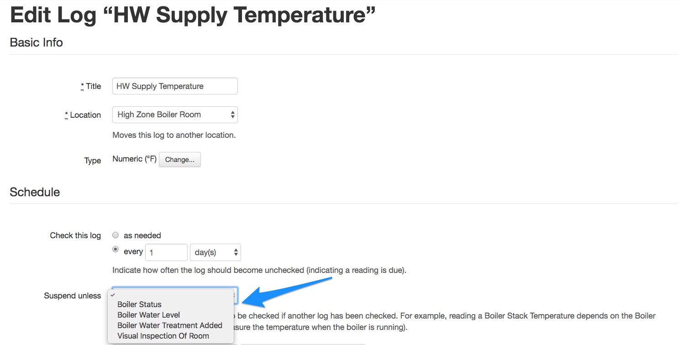Choose Boiler Status from the list
The width and height of the screenshot is (683, 345).
(x=139, y=304)
